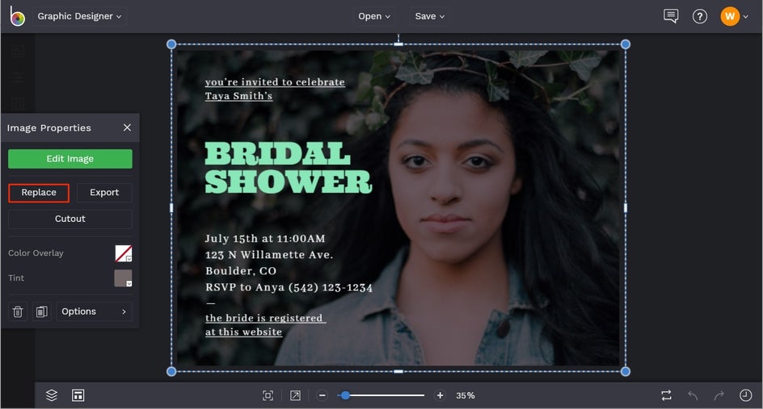
Task: Select the "Taya Smith's" text line
Action: 238,96
